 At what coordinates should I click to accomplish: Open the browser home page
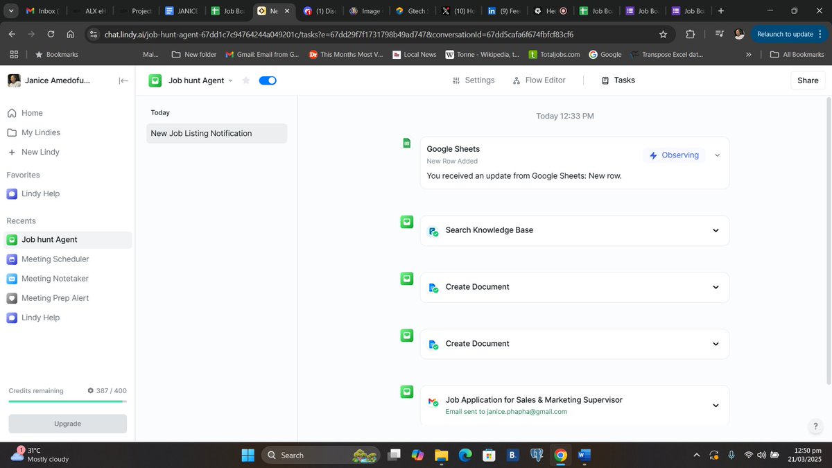point(70,34)
